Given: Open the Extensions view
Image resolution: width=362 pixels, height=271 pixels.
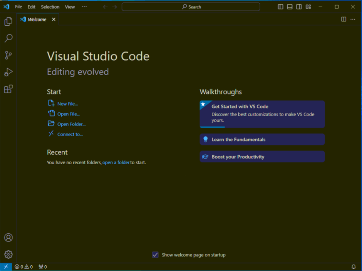Looking at the screenshot, I should pyautogui.click(x=8, y=89).
